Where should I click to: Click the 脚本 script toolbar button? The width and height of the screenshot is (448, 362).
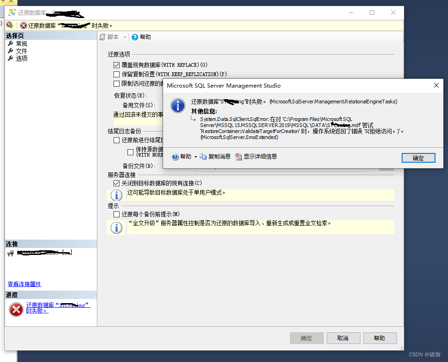tap(109, 37)
